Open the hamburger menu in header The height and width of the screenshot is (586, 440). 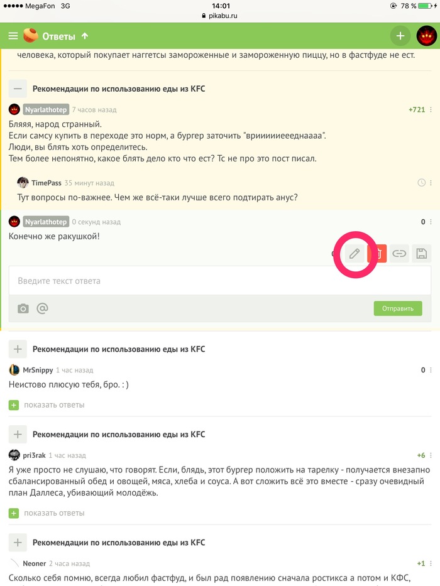[x=13, y=36]
